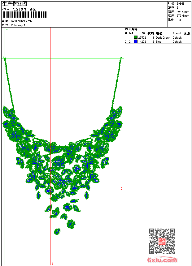
Task: Click the red marker 2 at bottom
Action: pos(52,264)
